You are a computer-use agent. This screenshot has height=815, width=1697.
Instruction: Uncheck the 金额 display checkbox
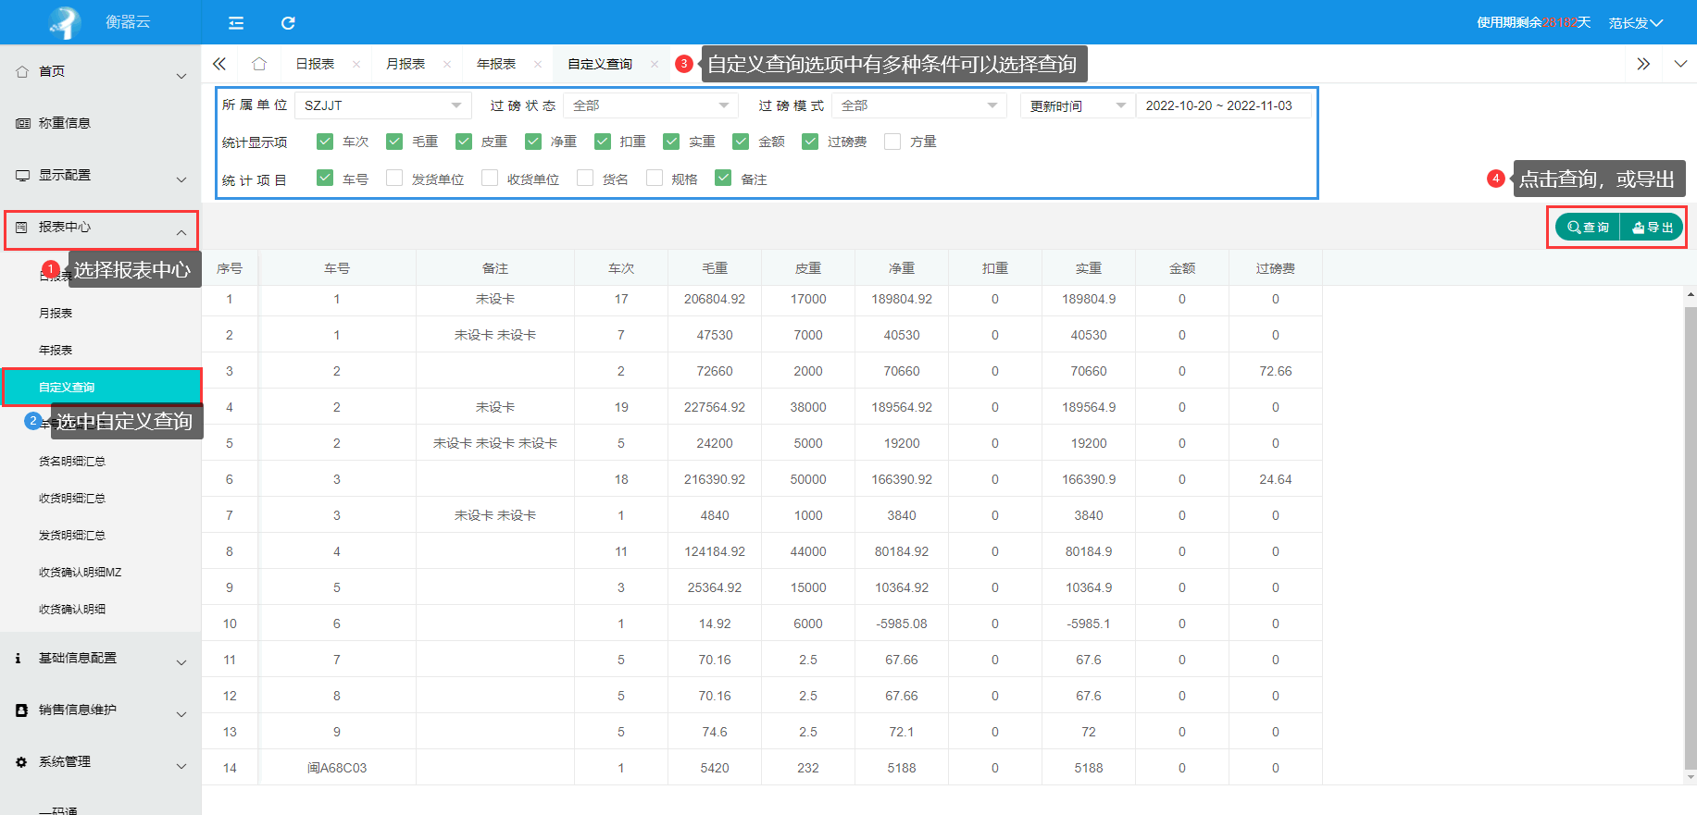[x=741, y=142]
